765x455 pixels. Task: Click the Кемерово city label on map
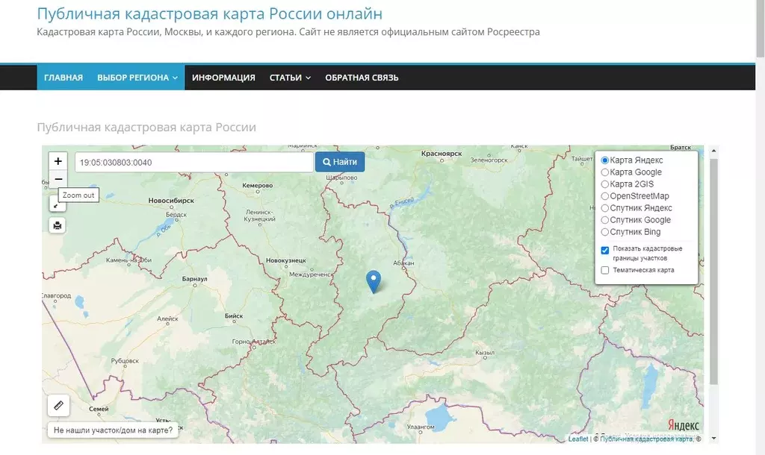[x=257, y=186]
